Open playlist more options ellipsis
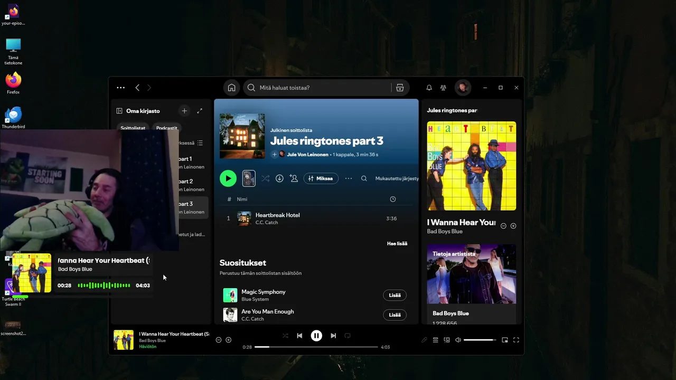 pyautogui.click(x=349, y=178)
